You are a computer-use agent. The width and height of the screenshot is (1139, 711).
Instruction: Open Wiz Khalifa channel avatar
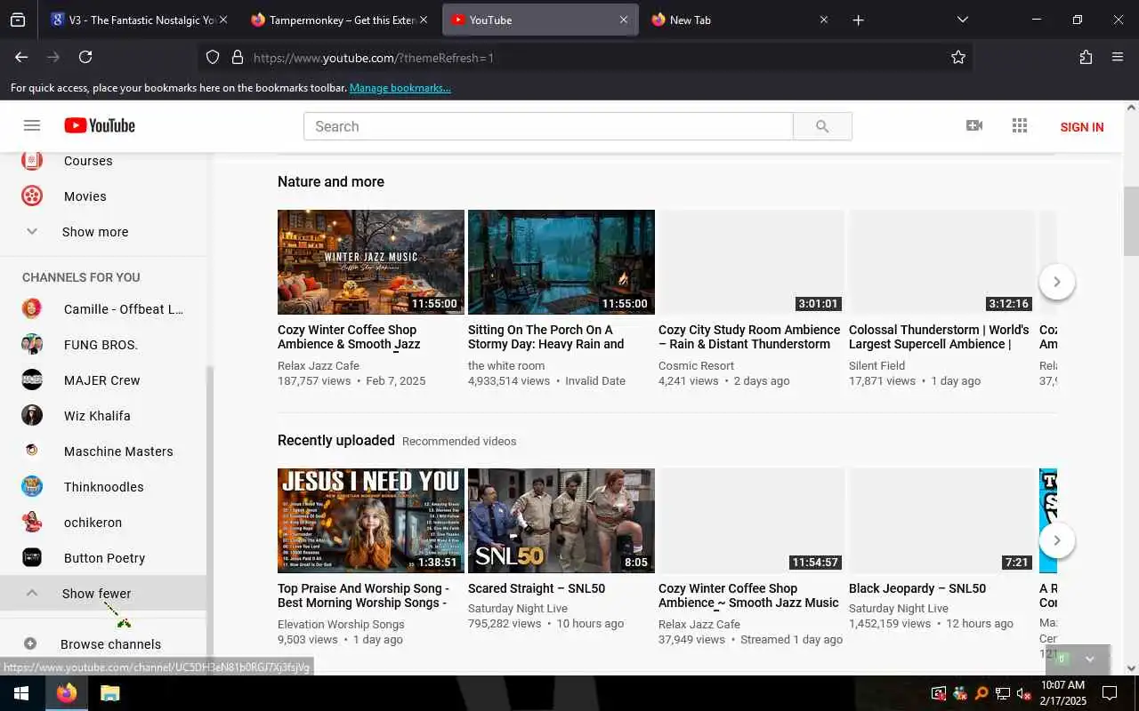tap(32, 416)
